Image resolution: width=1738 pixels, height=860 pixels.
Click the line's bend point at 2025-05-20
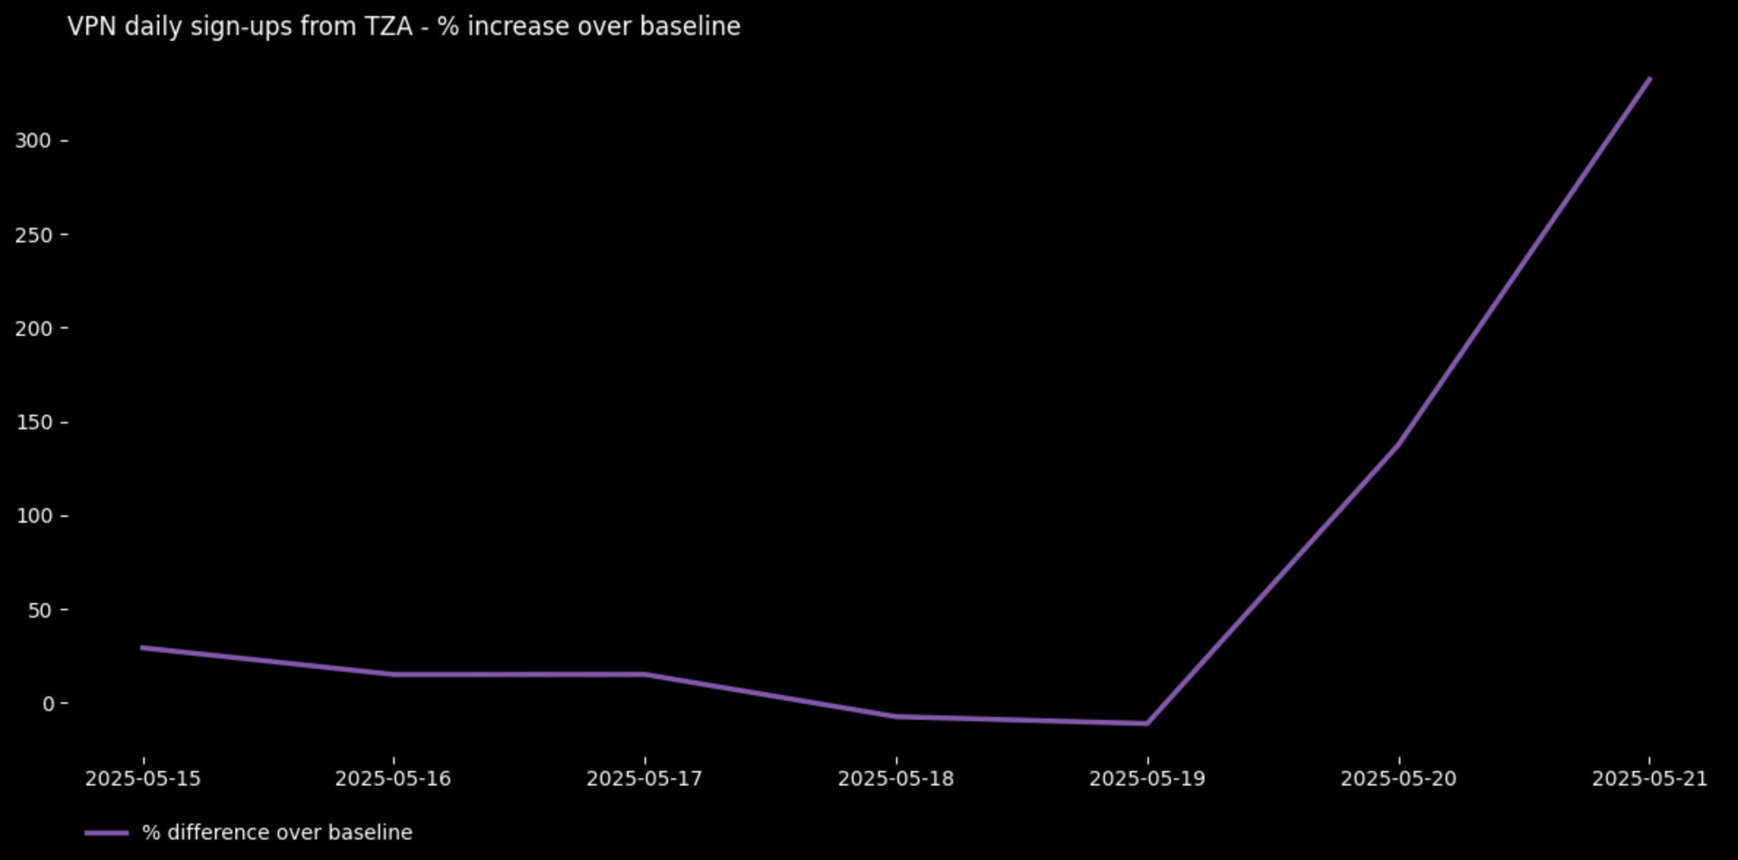[1398, 445]
